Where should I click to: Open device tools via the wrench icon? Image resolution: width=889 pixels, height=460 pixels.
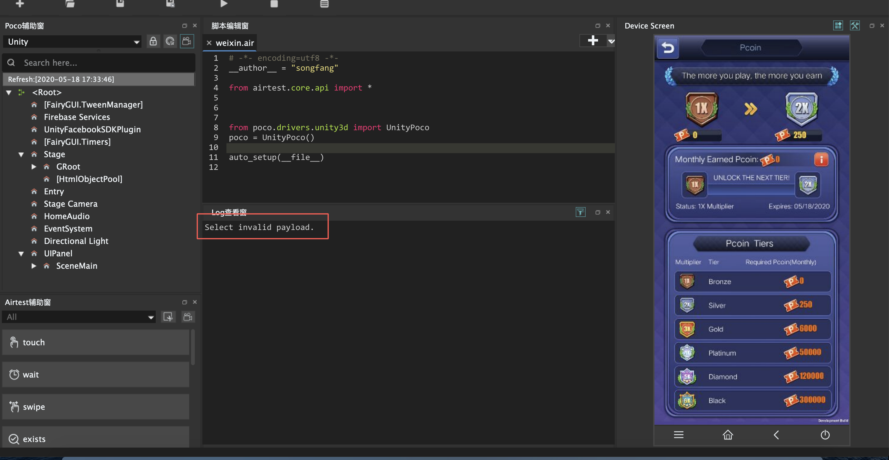(x=855, y=25)
